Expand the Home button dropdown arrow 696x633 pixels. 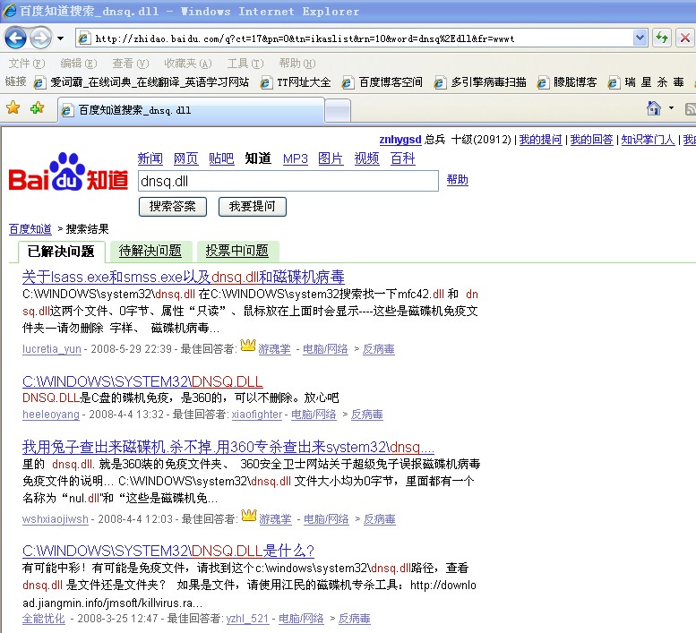coord(671,107)
